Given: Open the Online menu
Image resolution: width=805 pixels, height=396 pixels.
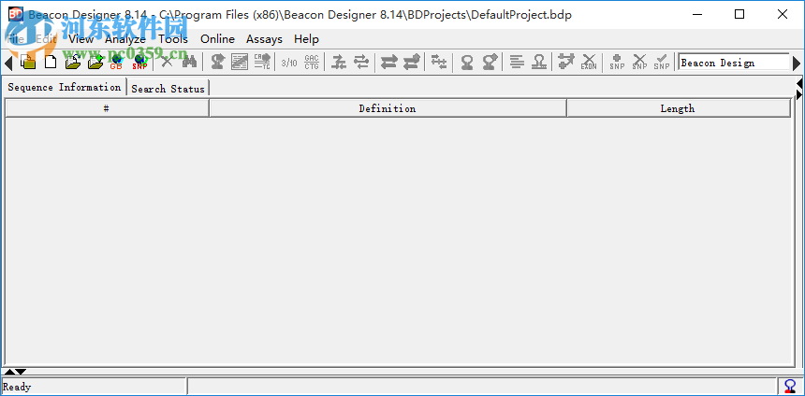Looking at the screenshot, I should tap(218, 39).
